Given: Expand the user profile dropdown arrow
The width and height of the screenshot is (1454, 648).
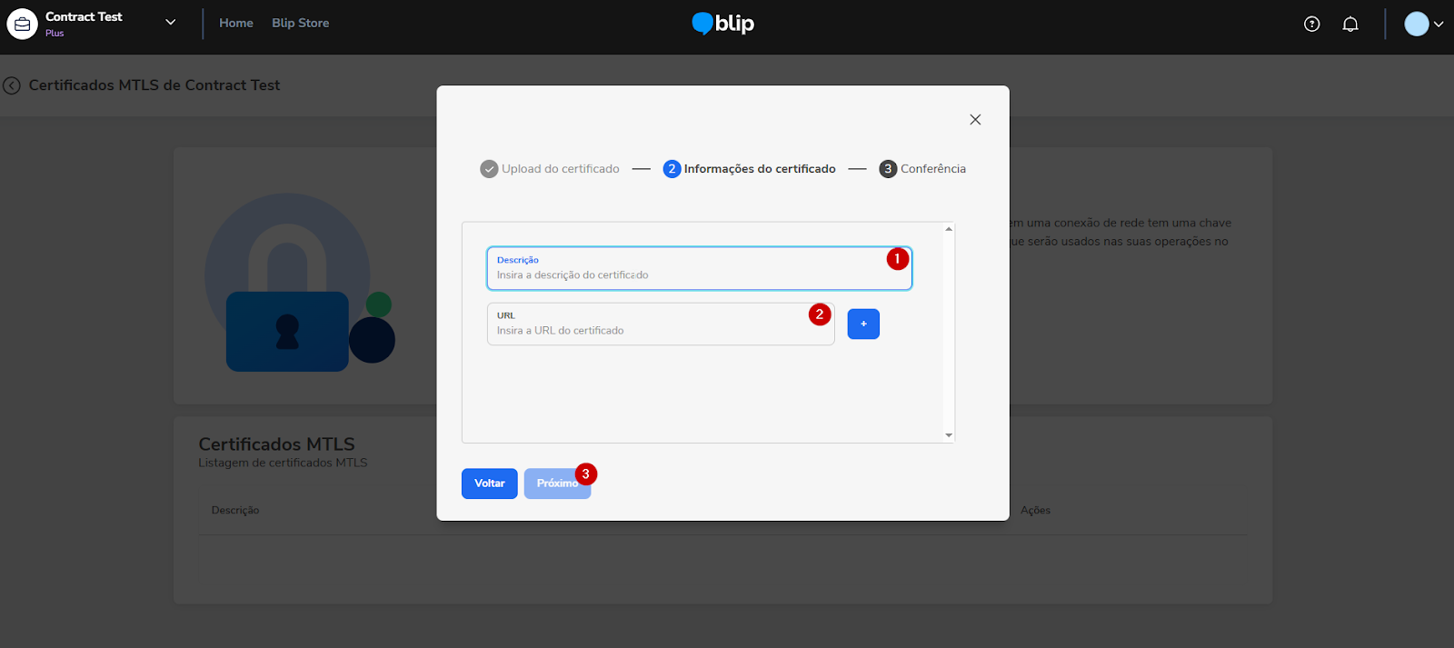Looking at the screenshot, I should coord(1439,25).
